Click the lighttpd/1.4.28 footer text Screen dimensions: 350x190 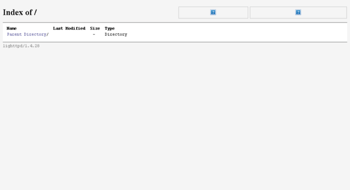[21, 46]
